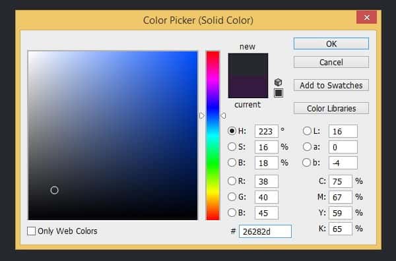Select the R red radio button
This screenshot has height=261, width=396.
click(232, 181)
